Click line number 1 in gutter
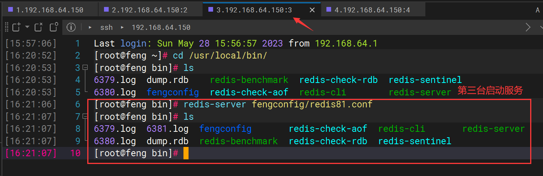Screen dimensions: 543x176 78,43
